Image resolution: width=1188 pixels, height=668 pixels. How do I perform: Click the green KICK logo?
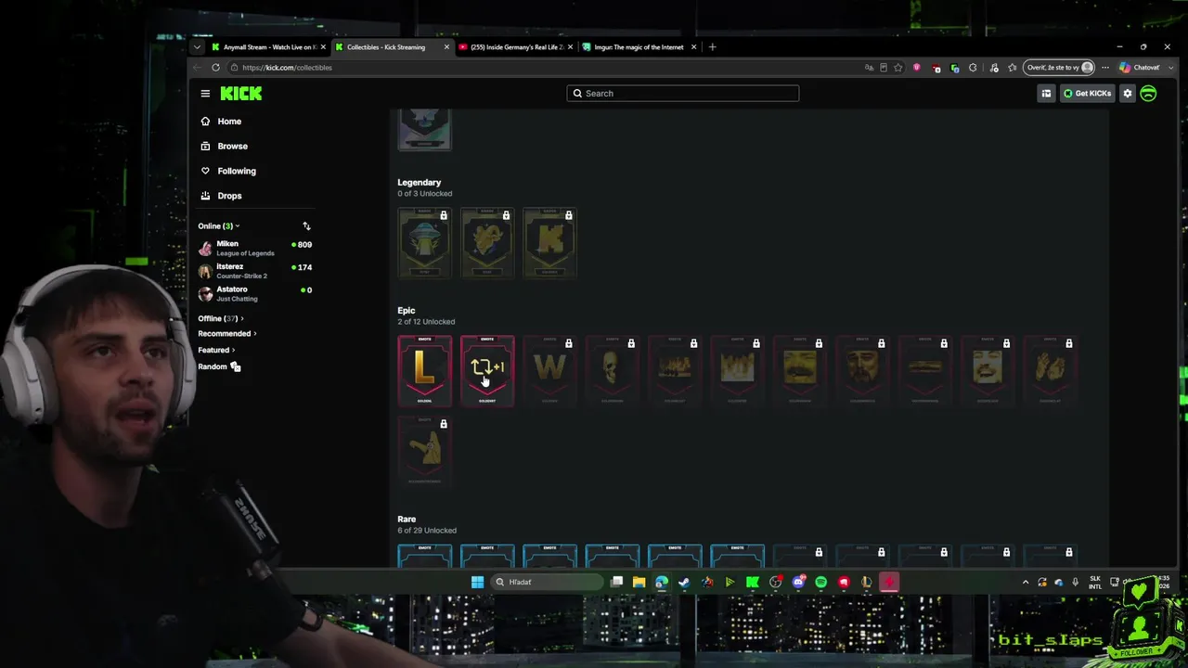click(x=241, y=93)
